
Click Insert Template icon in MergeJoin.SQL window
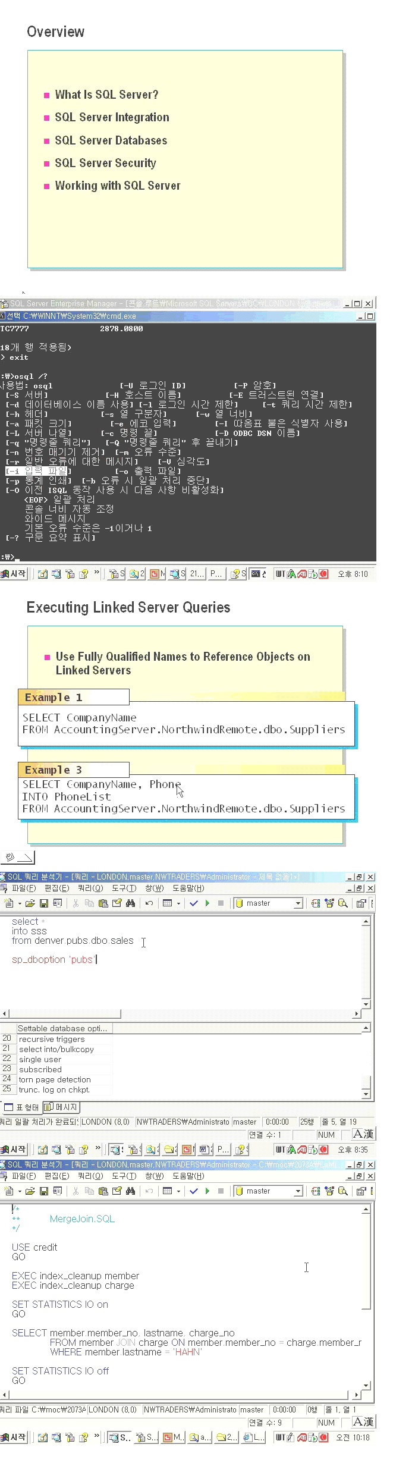click(57, 1191)
